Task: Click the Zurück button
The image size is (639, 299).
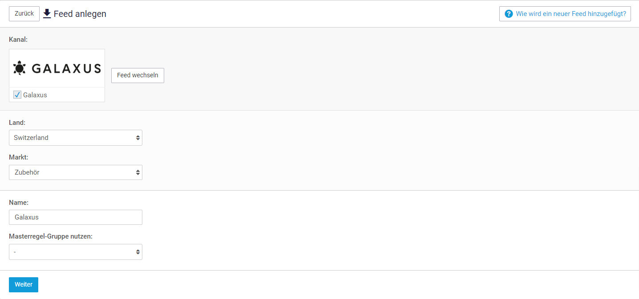Action: [24, 14]
